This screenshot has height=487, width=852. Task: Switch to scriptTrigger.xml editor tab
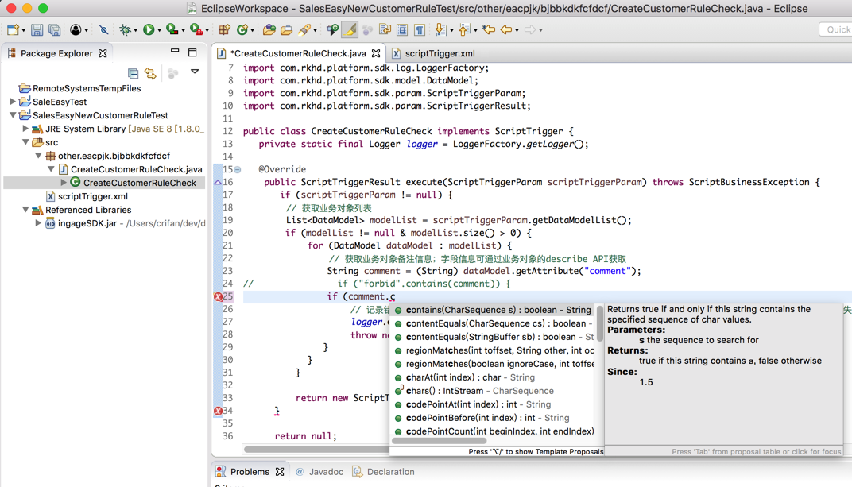pyautogui.click(x=440, y=53)
